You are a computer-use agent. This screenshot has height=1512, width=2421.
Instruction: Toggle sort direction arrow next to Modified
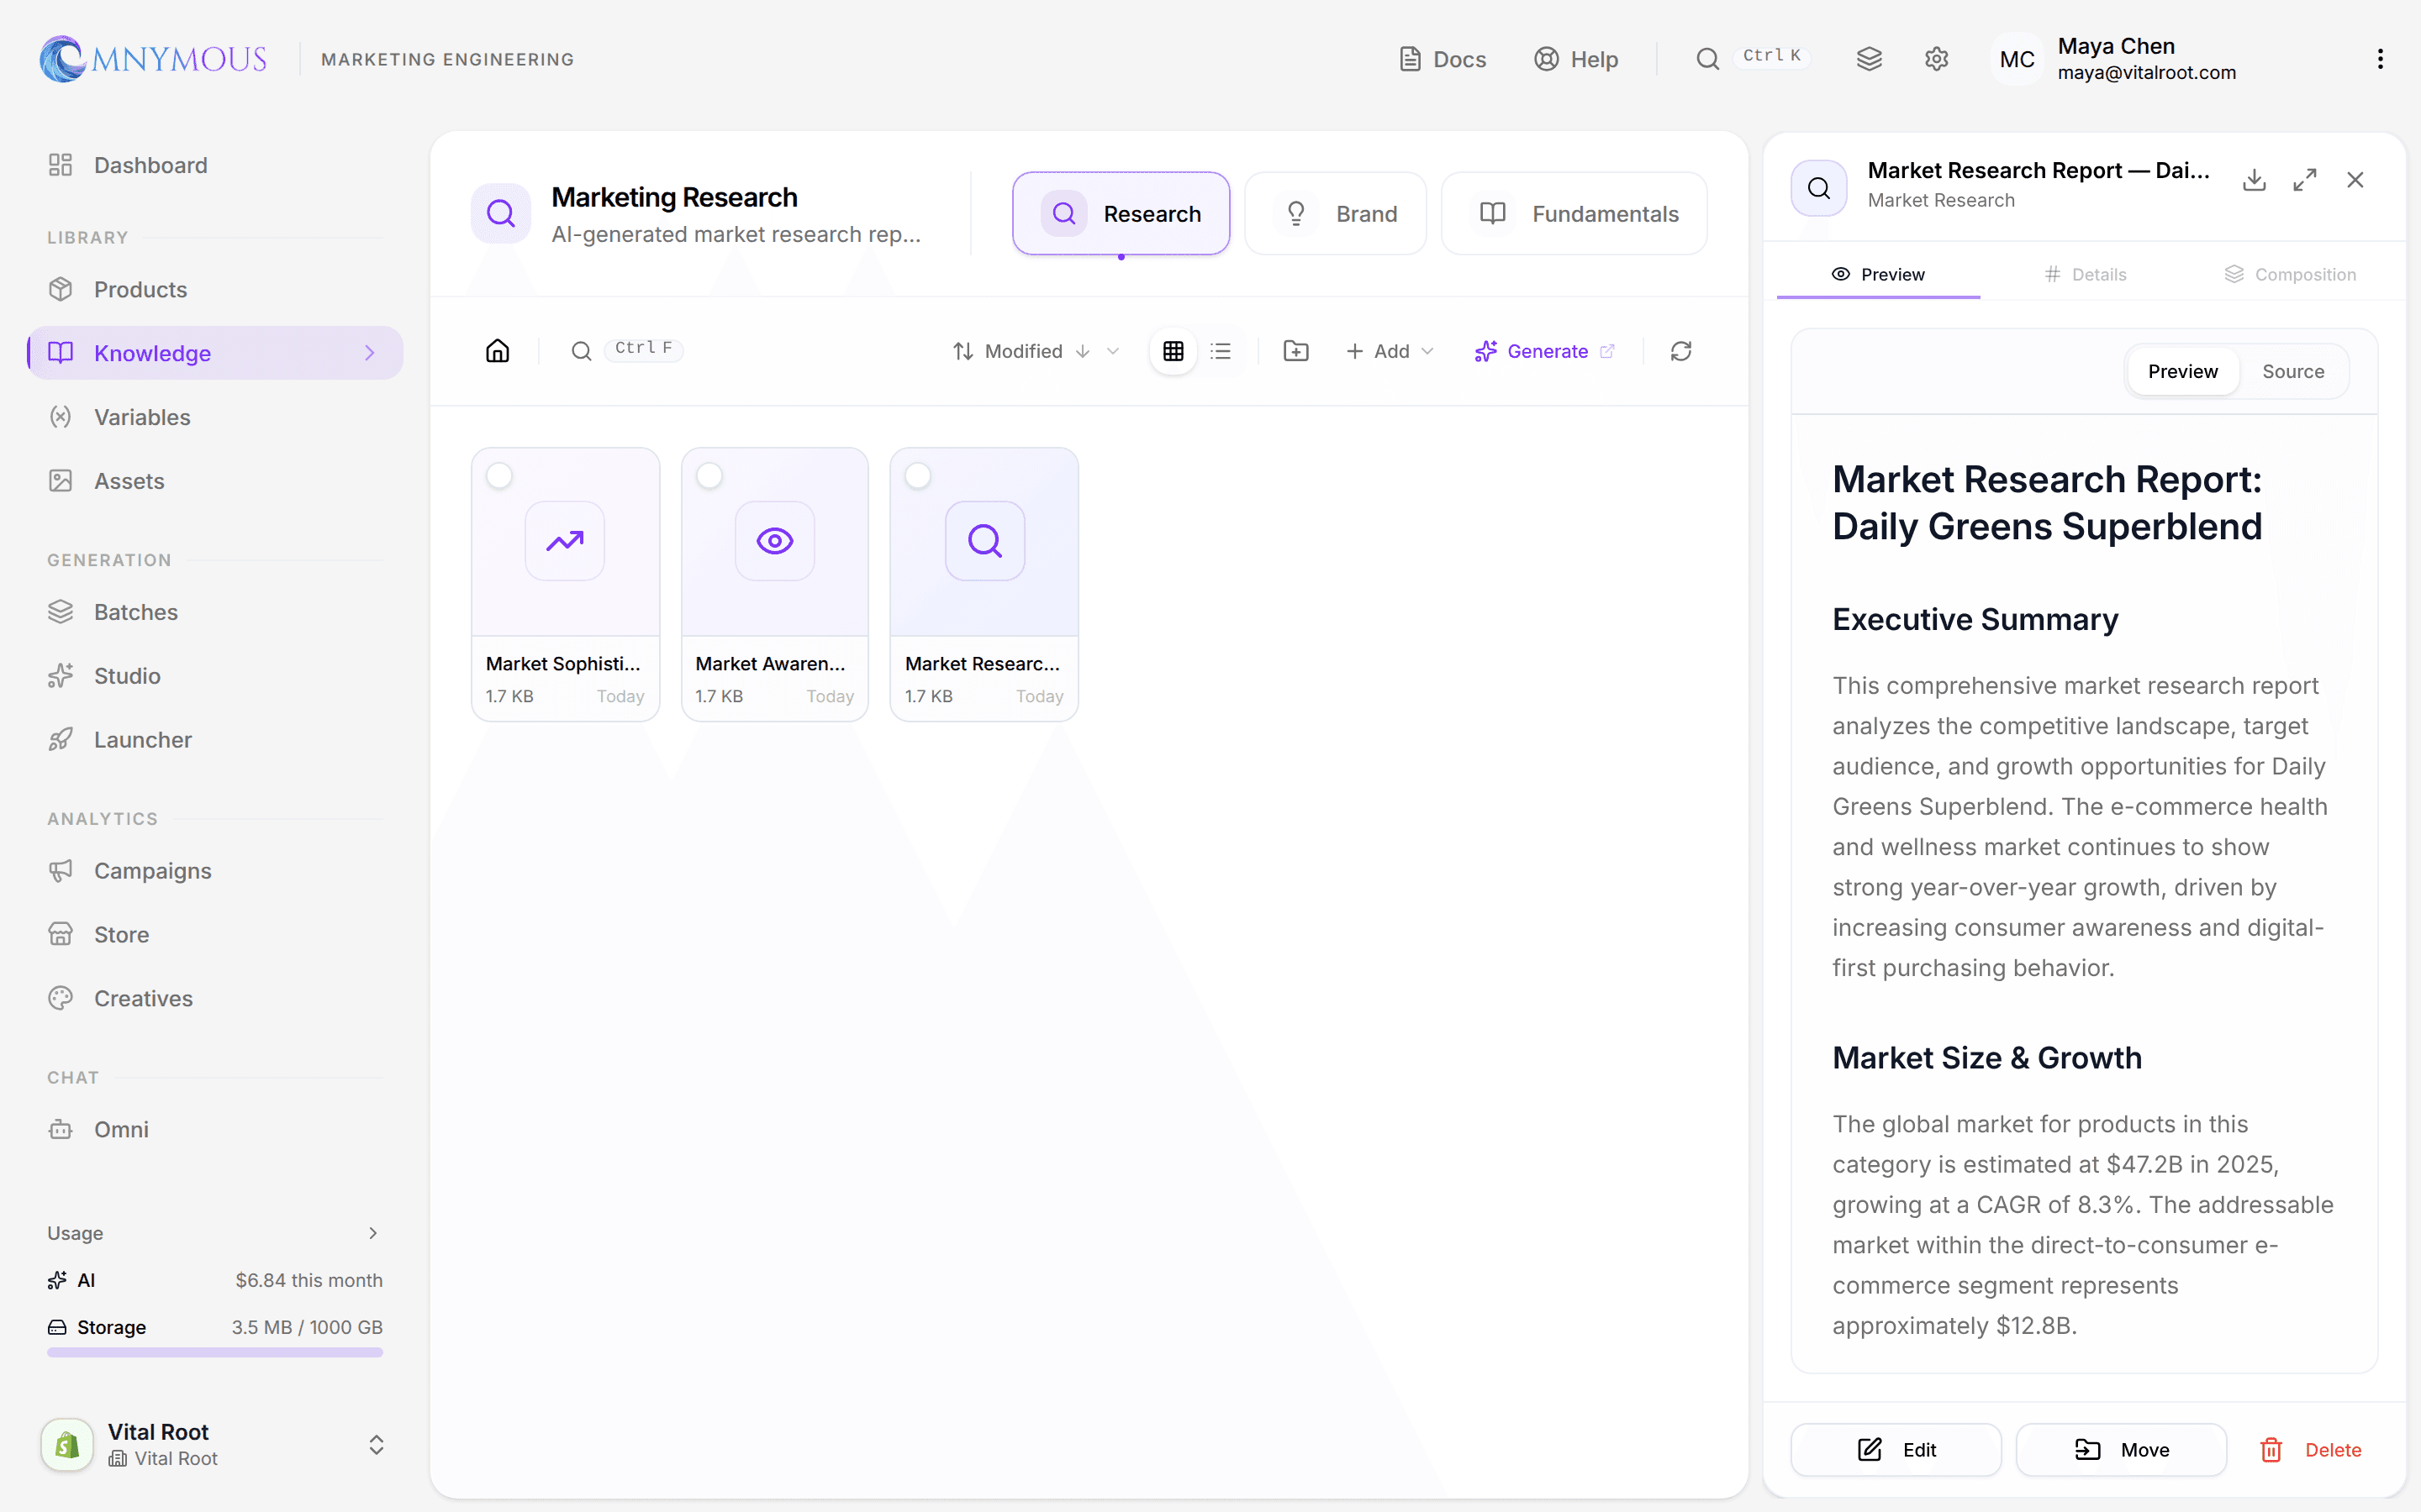(x=1083, y=351)
